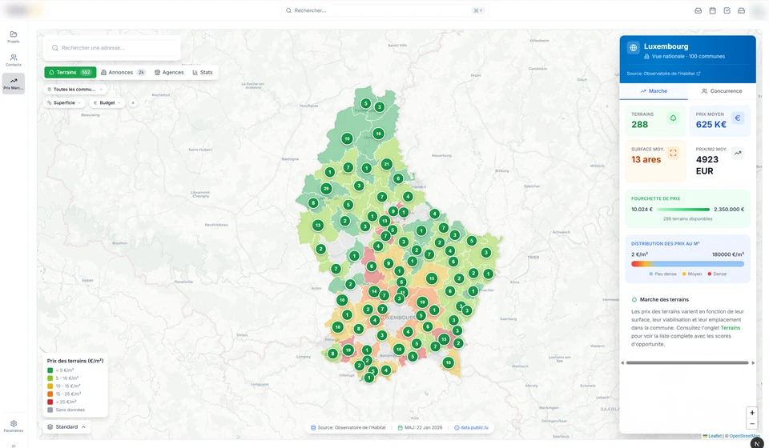Image resolution: width=769 pixels, height=448 pixels.
Task: Click the Fourchette de prix range bar
Action: [683, 210]
